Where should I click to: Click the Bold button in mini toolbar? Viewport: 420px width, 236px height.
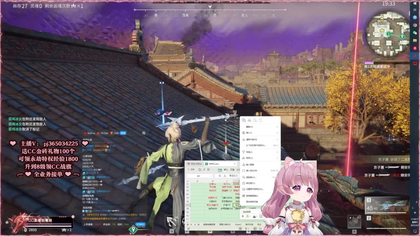tap(243, 216)
